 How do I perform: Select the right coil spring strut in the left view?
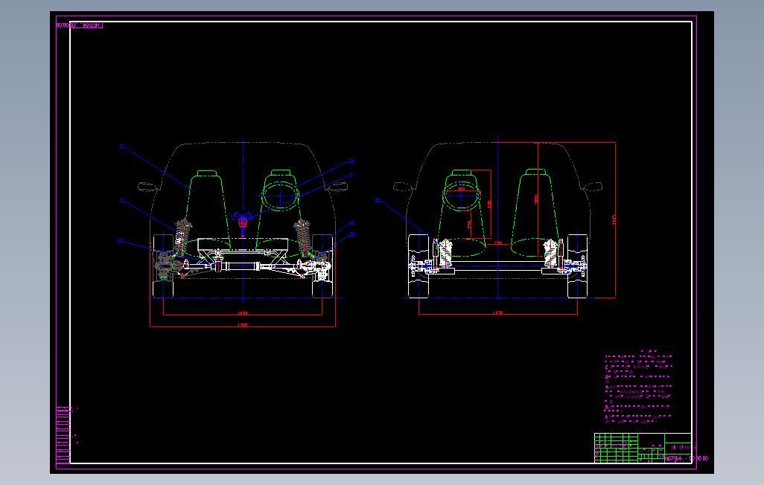coord(302,237)
